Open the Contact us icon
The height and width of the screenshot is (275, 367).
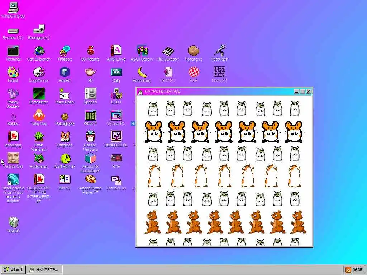pos(116,180)
